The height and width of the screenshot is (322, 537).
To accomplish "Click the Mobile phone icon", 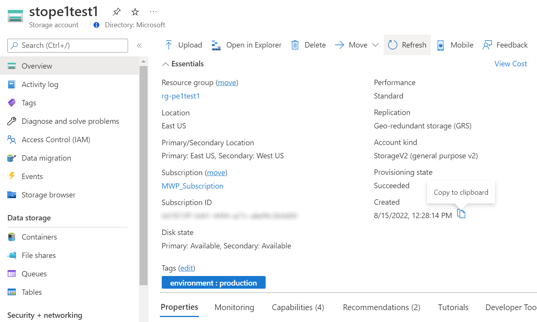I will pyautogui.click(x=441, y=45).
